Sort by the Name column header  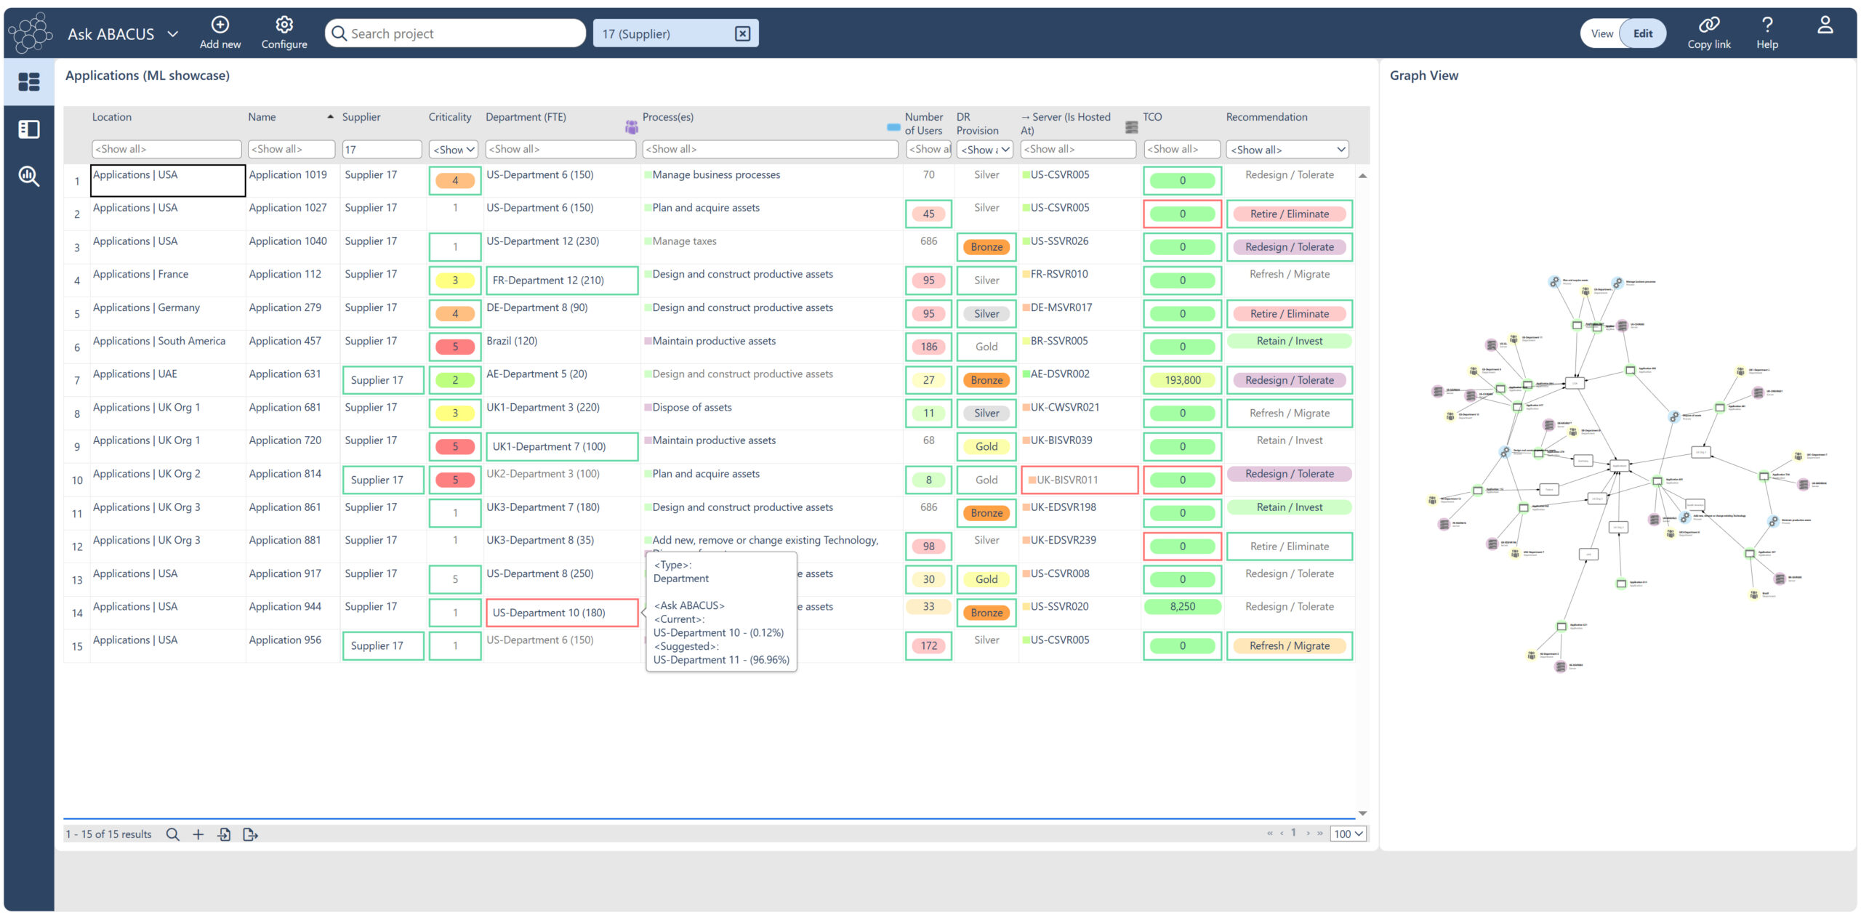(262, 117)
